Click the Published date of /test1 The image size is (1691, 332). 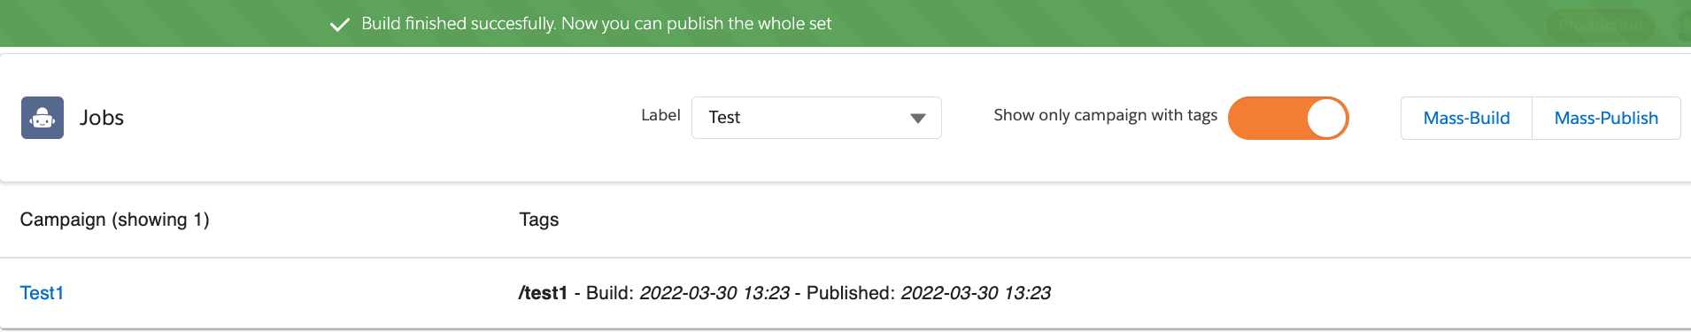point(976,293)
